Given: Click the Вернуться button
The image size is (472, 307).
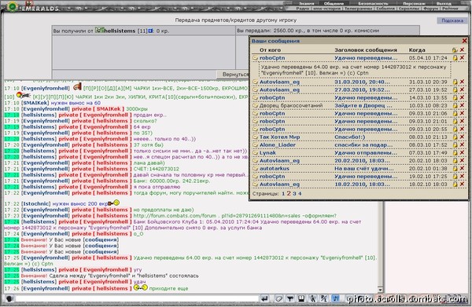Looking at the screenshot, I should point(234,74).
